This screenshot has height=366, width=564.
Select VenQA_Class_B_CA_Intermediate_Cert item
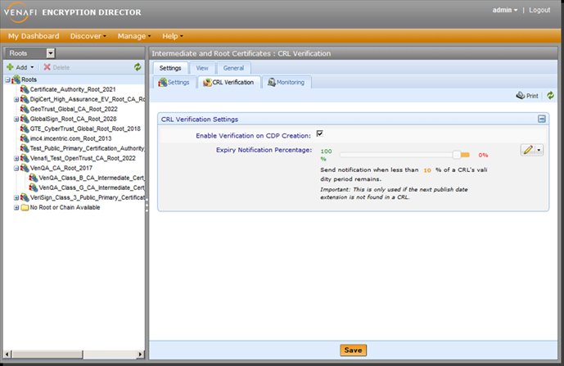(x=92, y=178)
